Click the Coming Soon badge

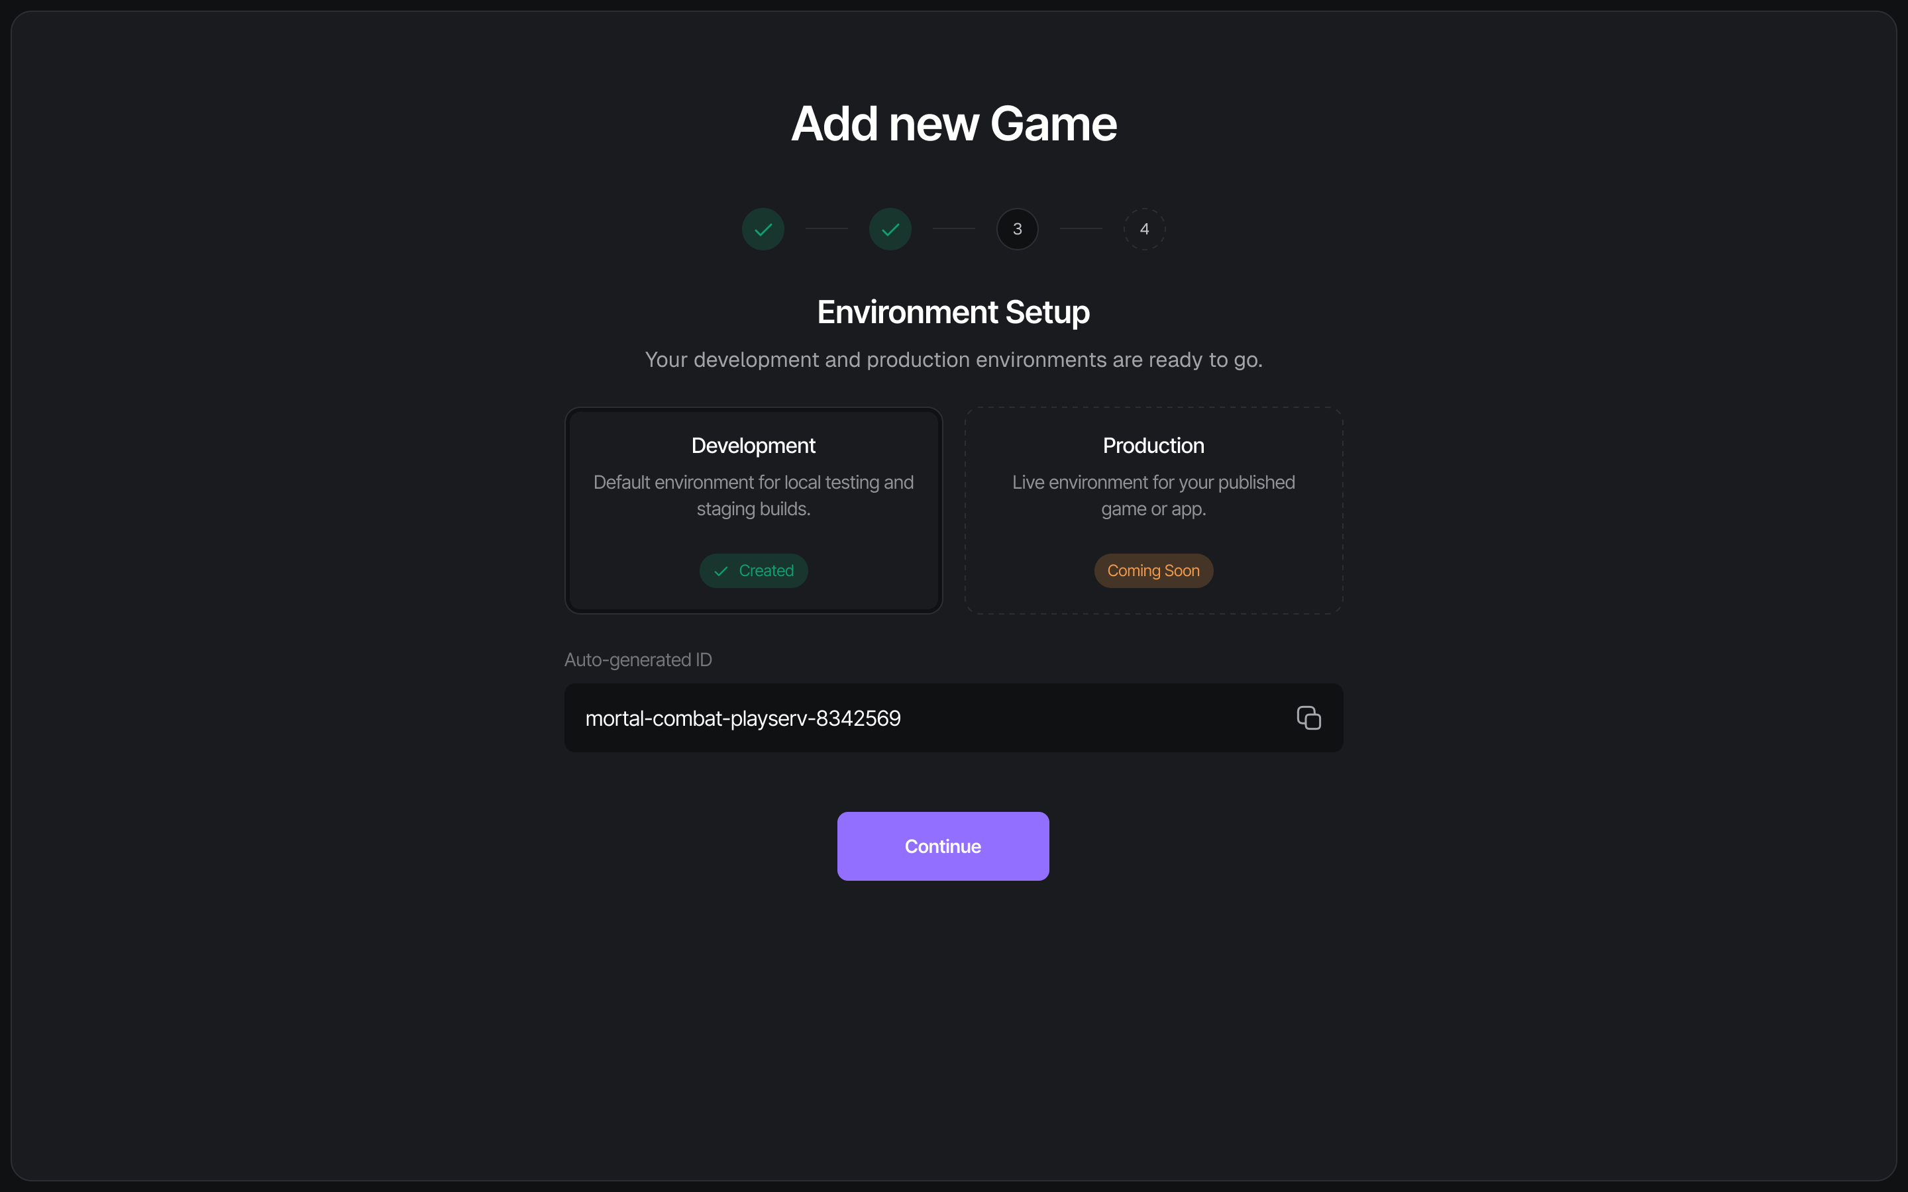[1153, 570]
